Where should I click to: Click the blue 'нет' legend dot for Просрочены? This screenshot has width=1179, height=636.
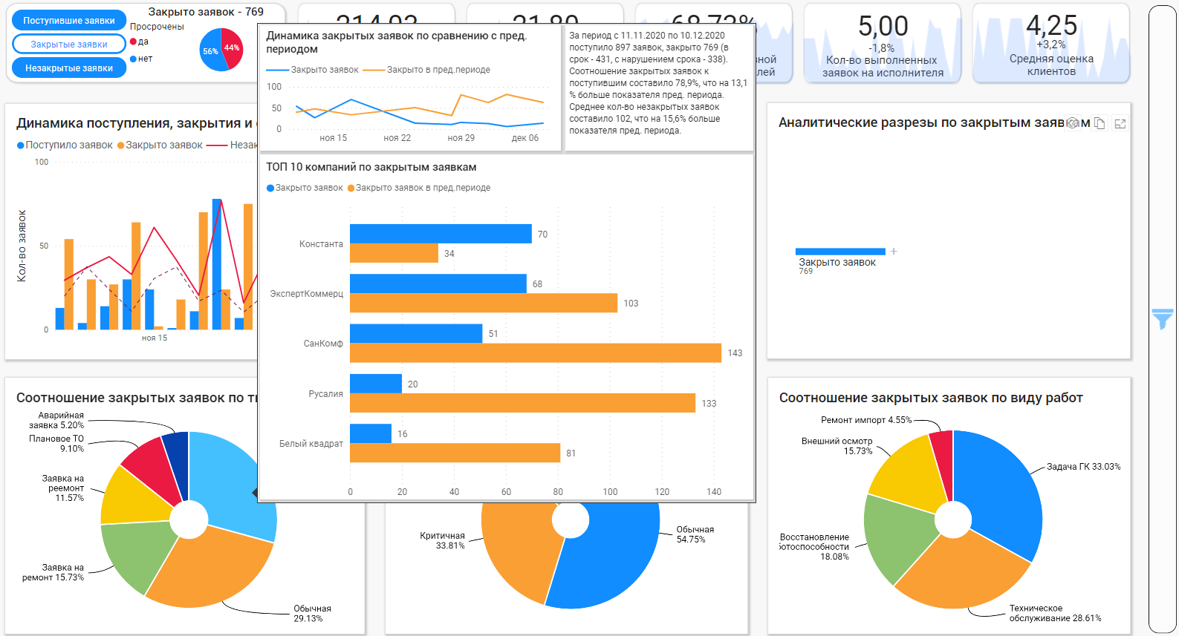(x=134, y=59)
